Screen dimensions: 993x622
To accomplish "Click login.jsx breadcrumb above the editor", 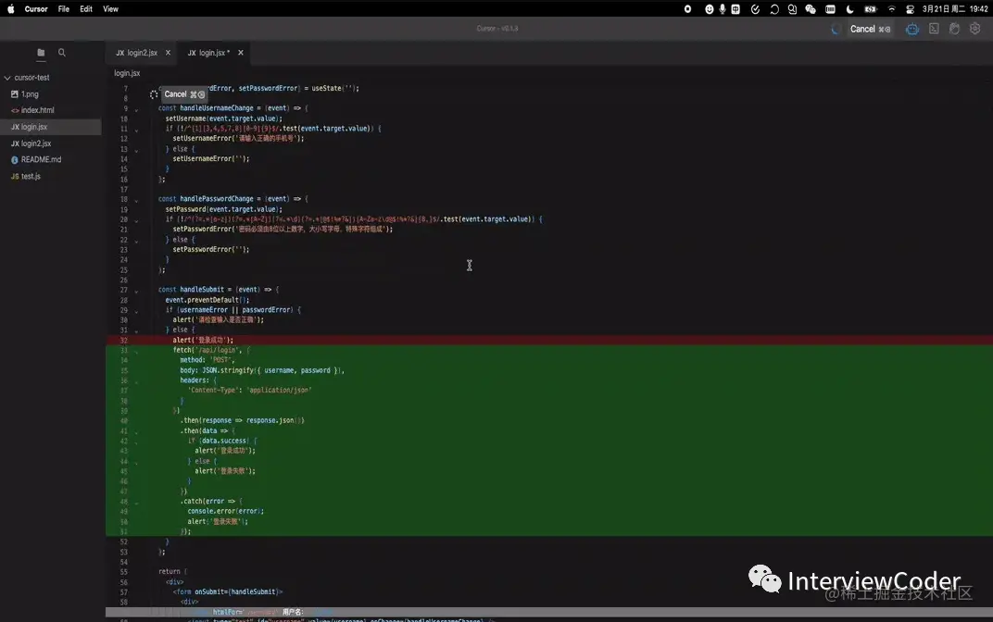I will 127,73.
